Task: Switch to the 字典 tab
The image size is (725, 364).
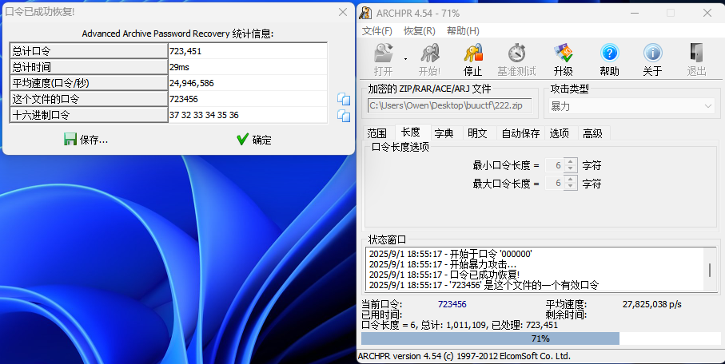Action: 444,133
